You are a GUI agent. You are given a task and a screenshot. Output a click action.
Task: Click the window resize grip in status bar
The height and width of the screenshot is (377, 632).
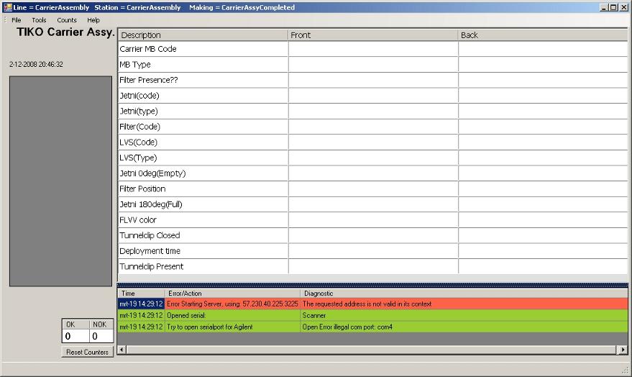625,370
